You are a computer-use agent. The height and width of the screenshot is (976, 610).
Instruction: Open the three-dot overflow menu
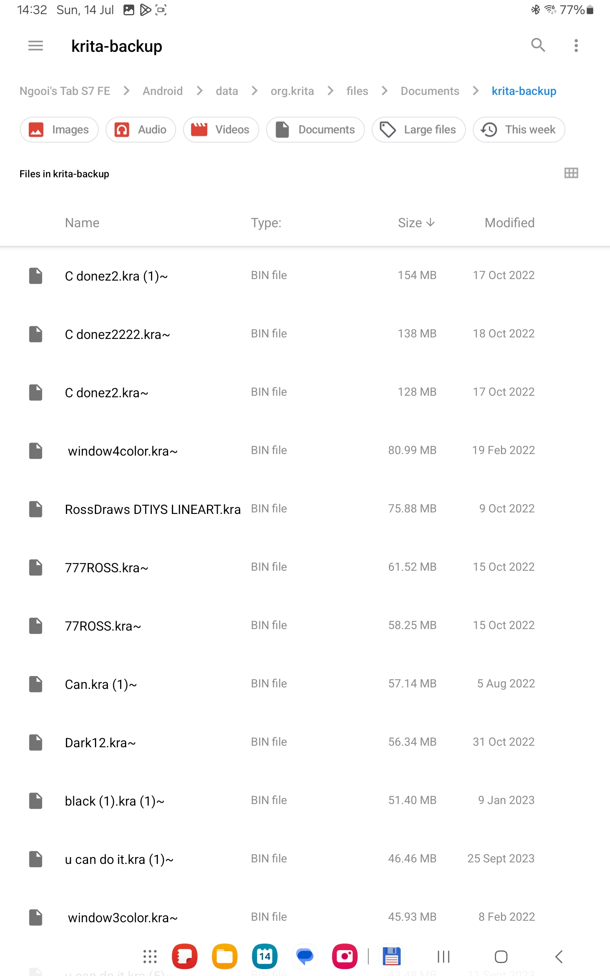click(576, 46)
